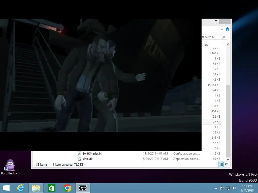Click the 314 KB size cell
Viewport: 258px width, 193px height.
pos(216,111)
